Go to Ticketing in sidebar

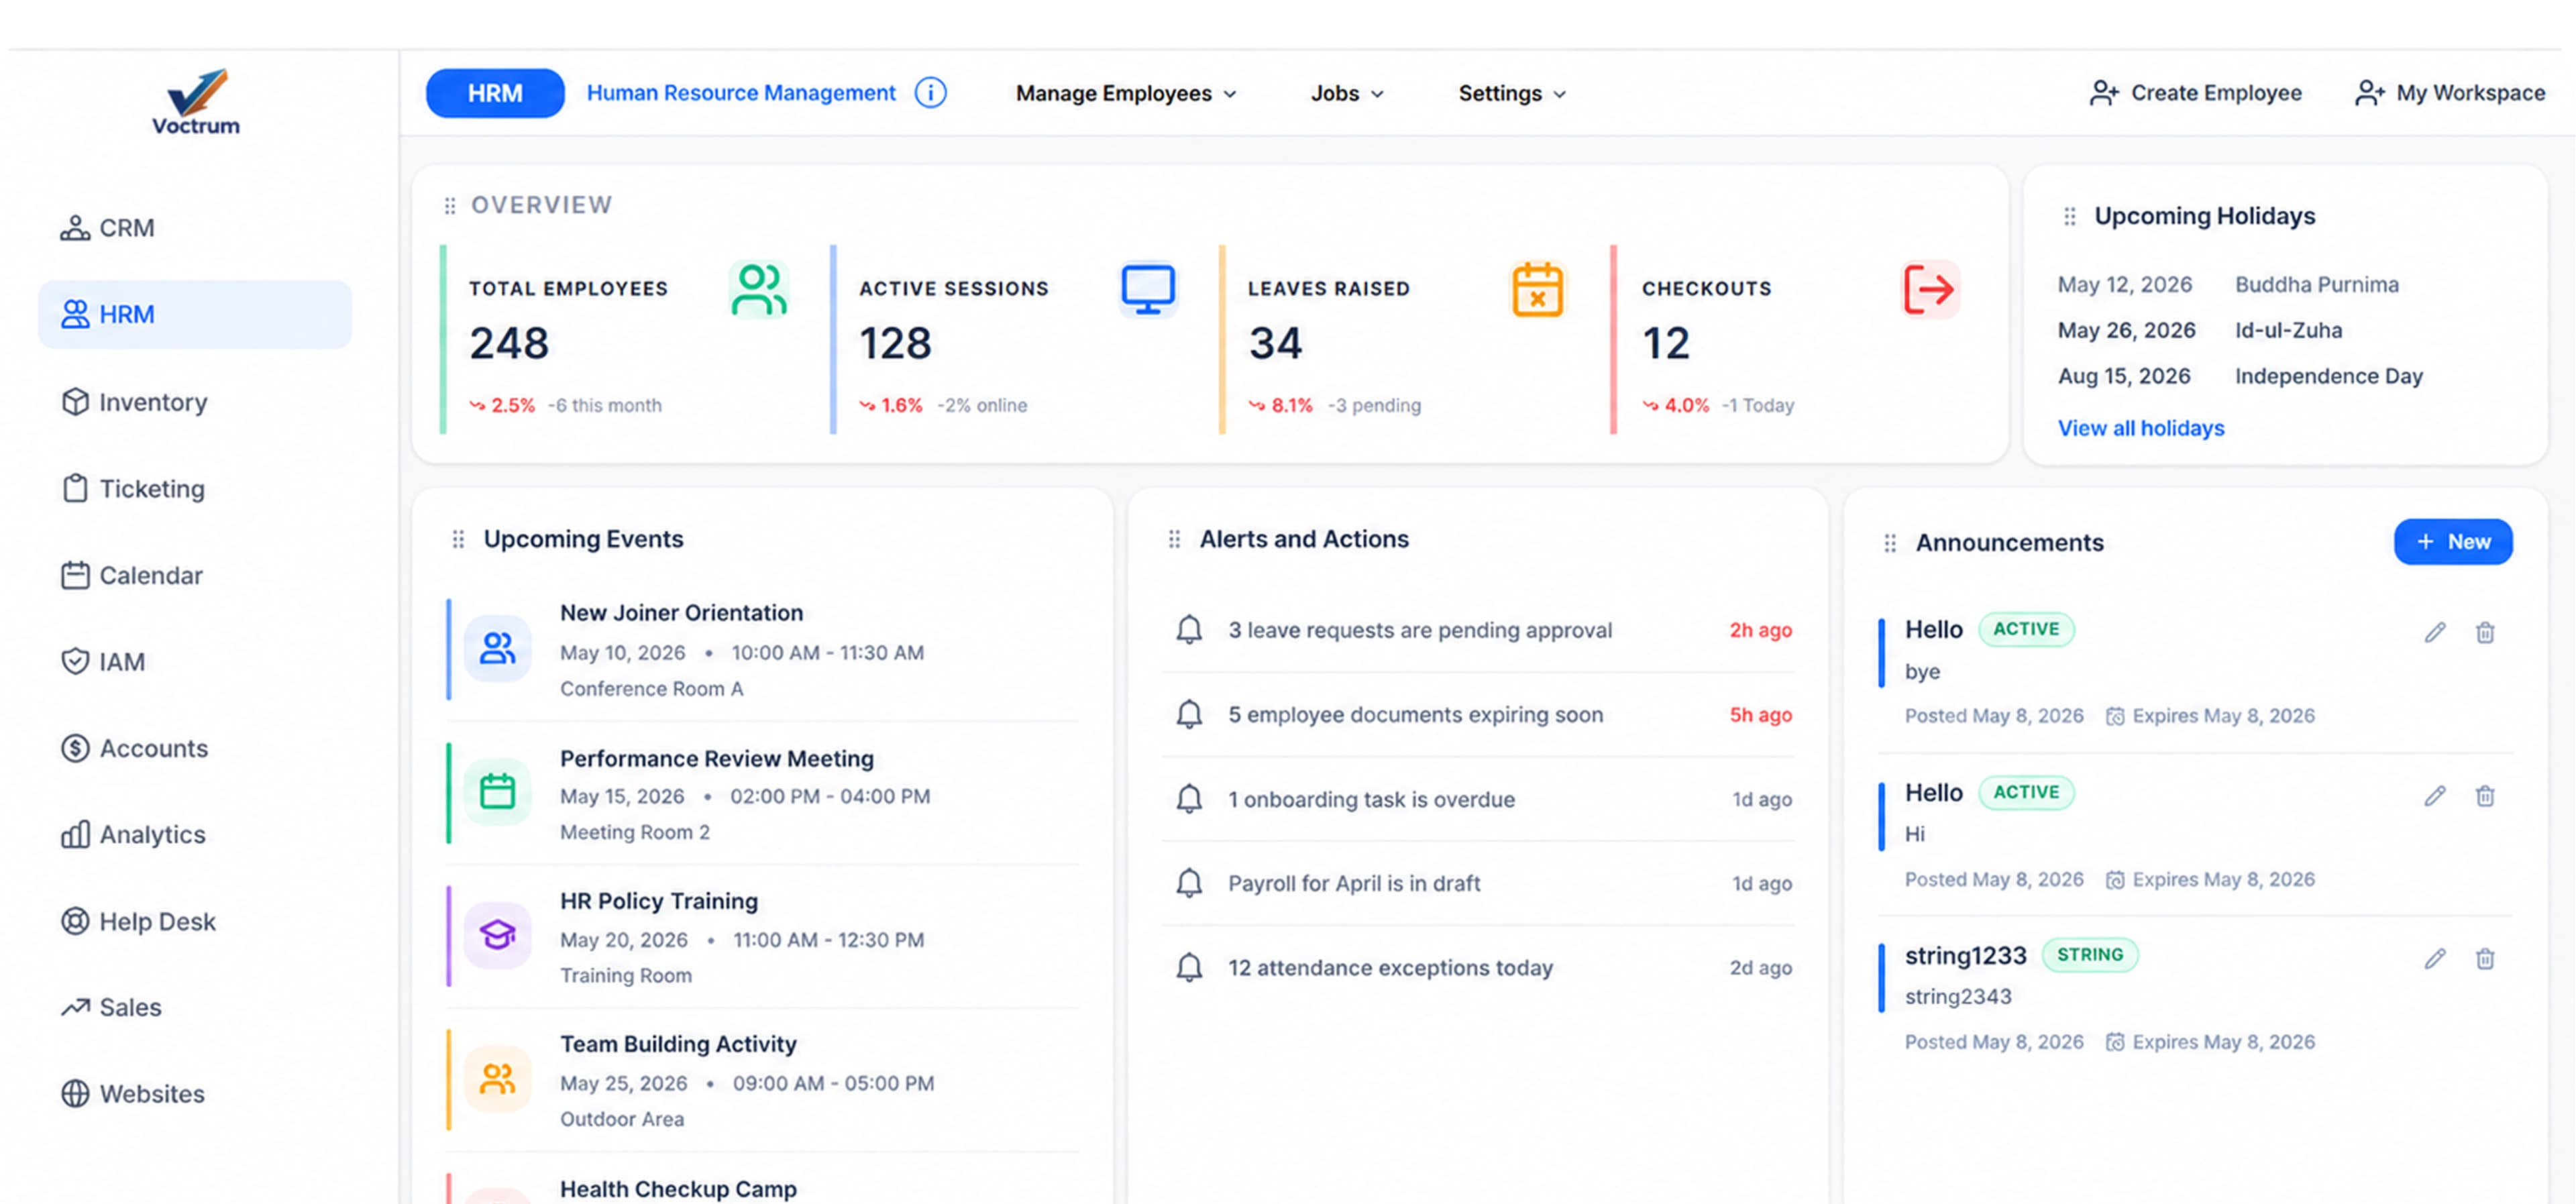133,488
